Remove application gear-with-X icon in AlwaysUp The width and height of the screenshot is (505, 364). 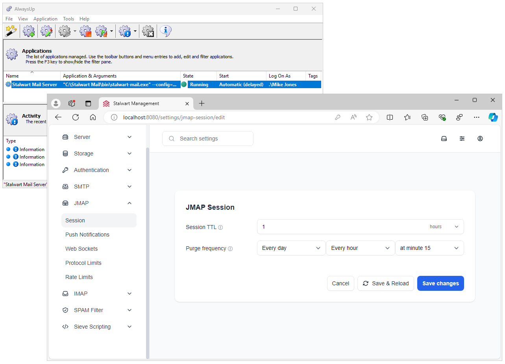point(148,31)
